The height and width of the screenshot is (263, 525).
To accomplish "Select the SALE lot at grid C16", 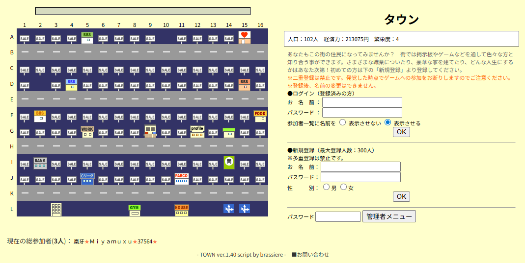I will pyautogui.click(x=260, y=70).
